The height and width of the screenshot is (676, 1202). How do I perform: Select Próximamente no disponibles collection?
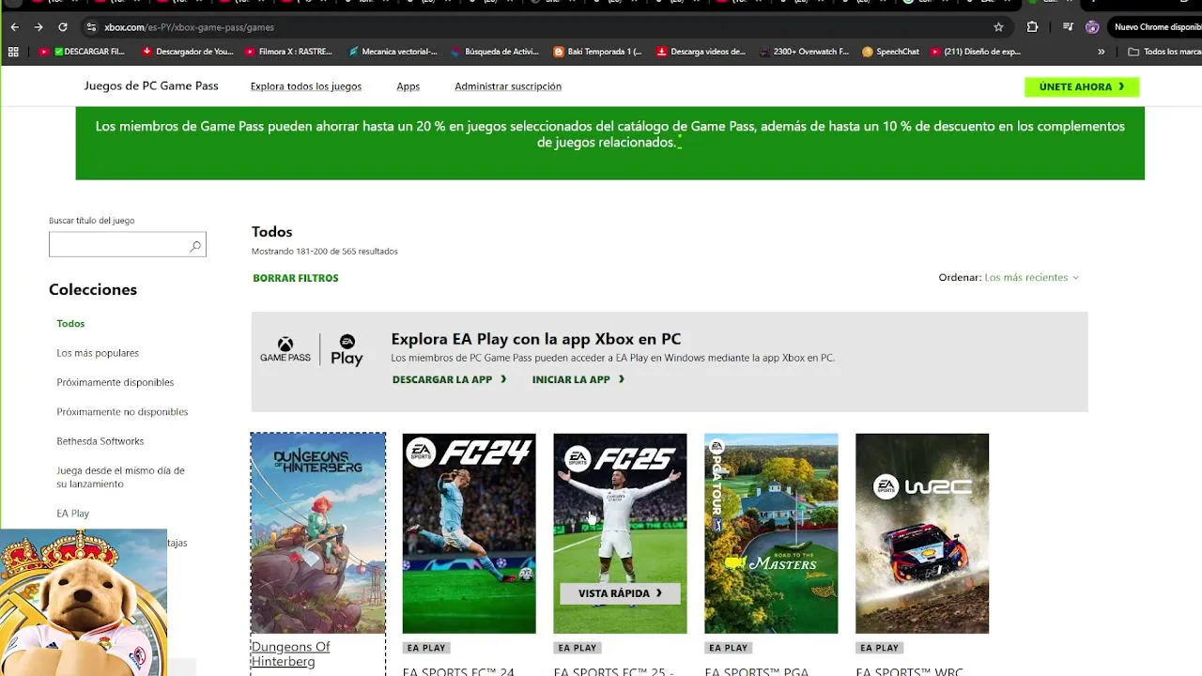[122, 411]
